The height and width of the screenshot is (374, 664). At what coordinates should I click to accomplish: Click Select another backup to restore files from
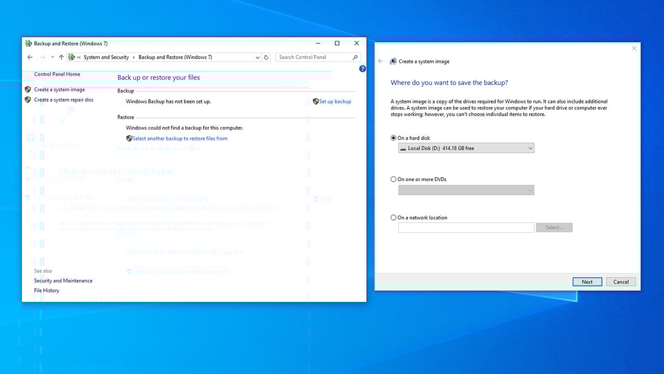tap(180, 139)
